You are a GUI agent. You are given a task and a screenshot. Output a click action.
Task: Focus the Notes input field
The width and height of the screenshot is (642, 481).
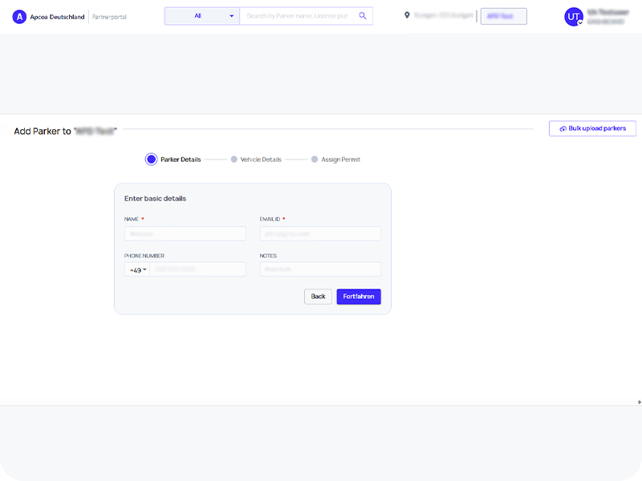pos(320,270)
